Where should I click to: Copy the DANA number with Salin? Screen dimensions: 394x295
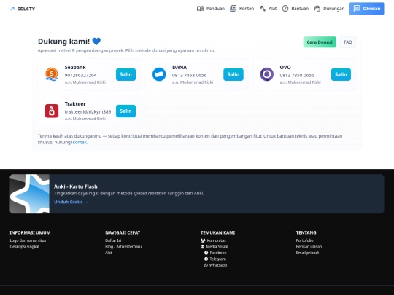click(233, 74)
